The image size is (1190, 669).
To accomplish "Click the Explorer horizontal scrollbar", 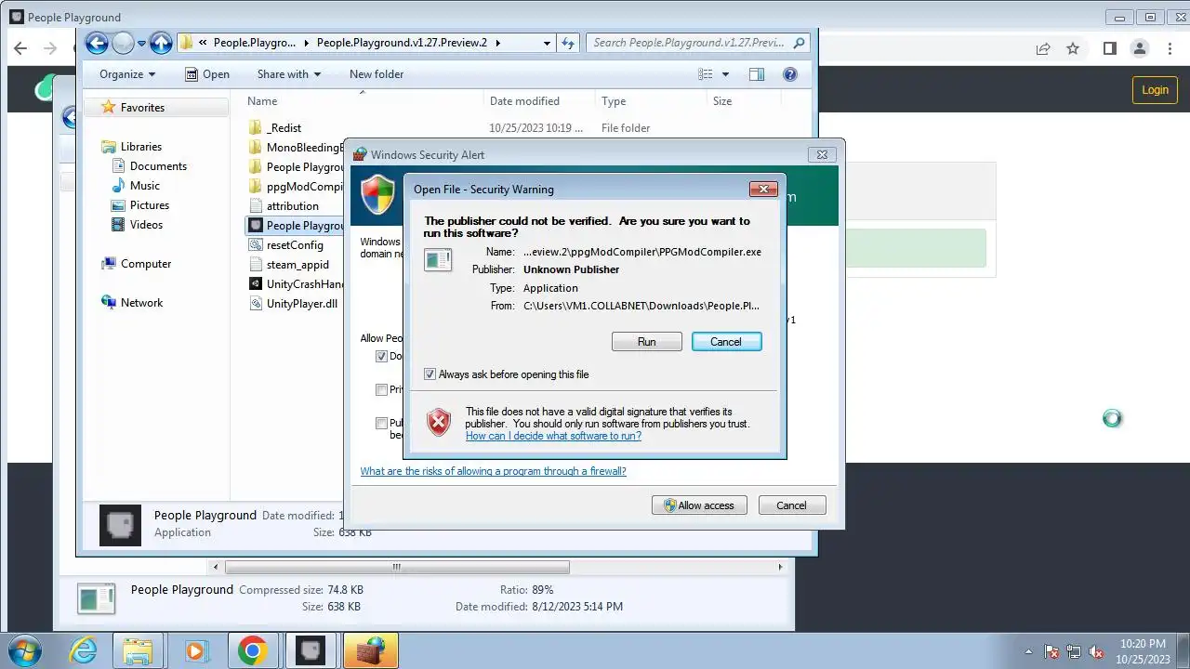I will [x=397, y=567].
